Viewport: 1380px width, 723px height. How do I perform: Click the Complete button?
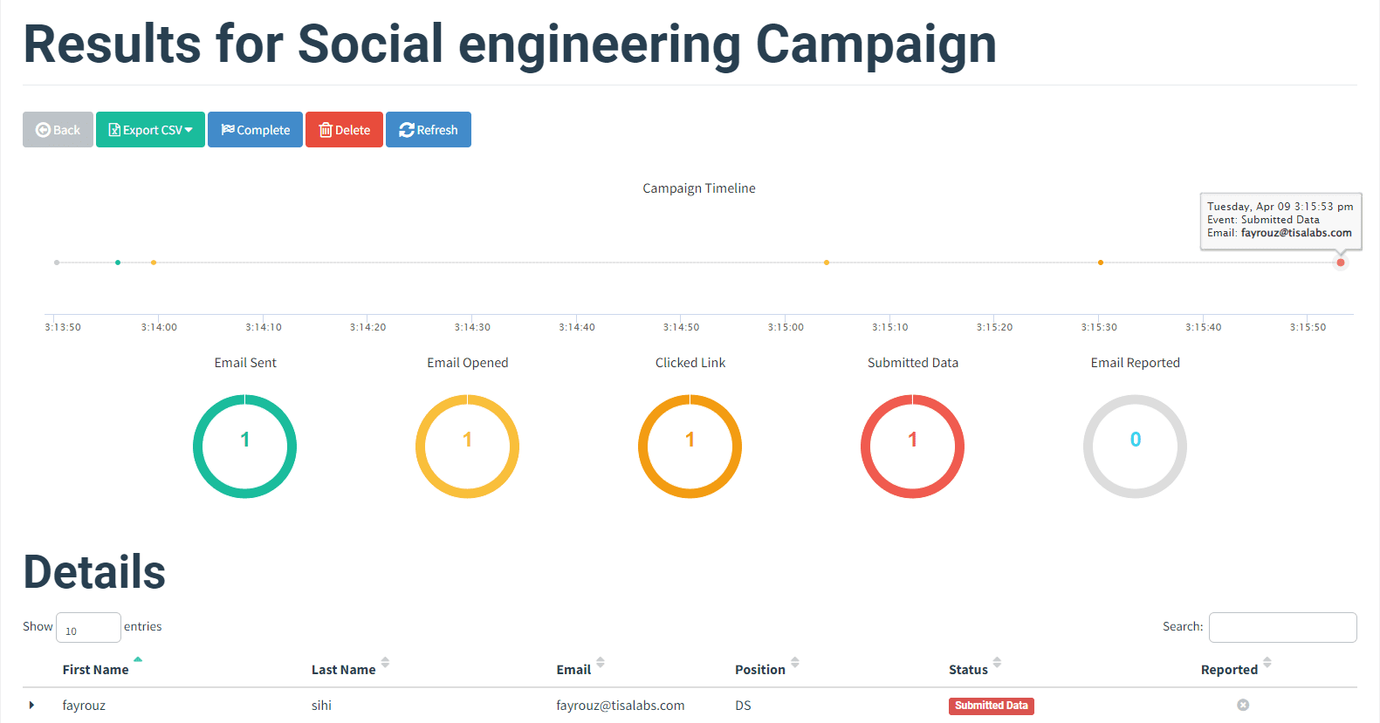tap(255, 129)
